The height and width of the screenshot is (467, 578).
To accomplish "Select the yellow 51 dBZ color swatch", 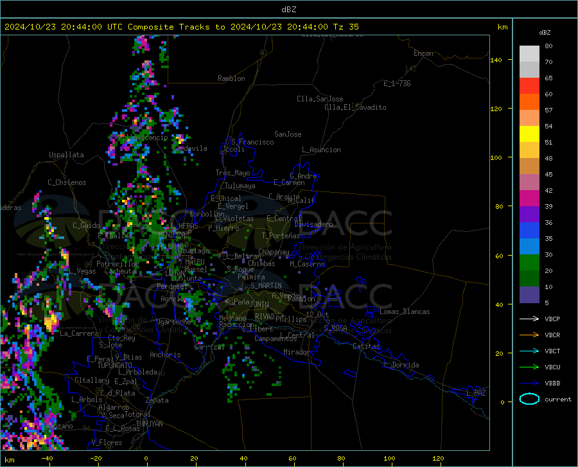I will point(529,134).
